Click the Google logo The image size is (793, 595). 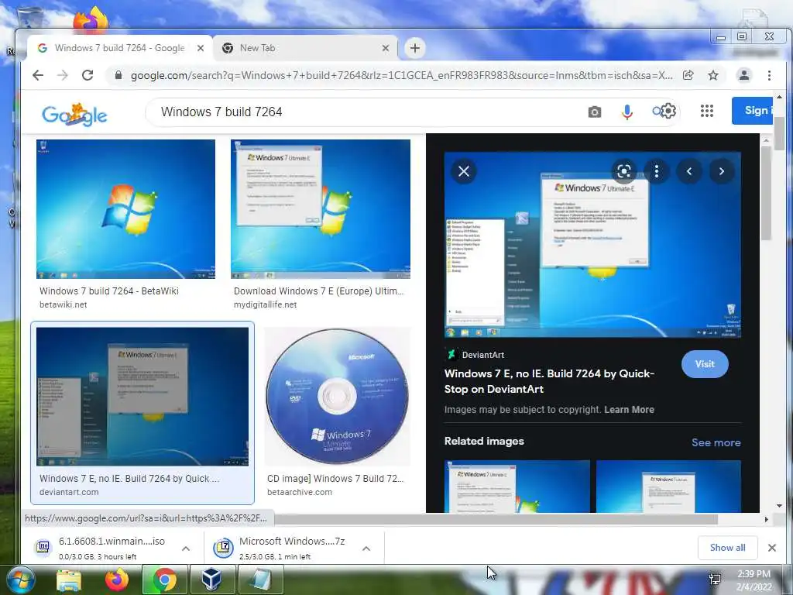pos(74,115)
